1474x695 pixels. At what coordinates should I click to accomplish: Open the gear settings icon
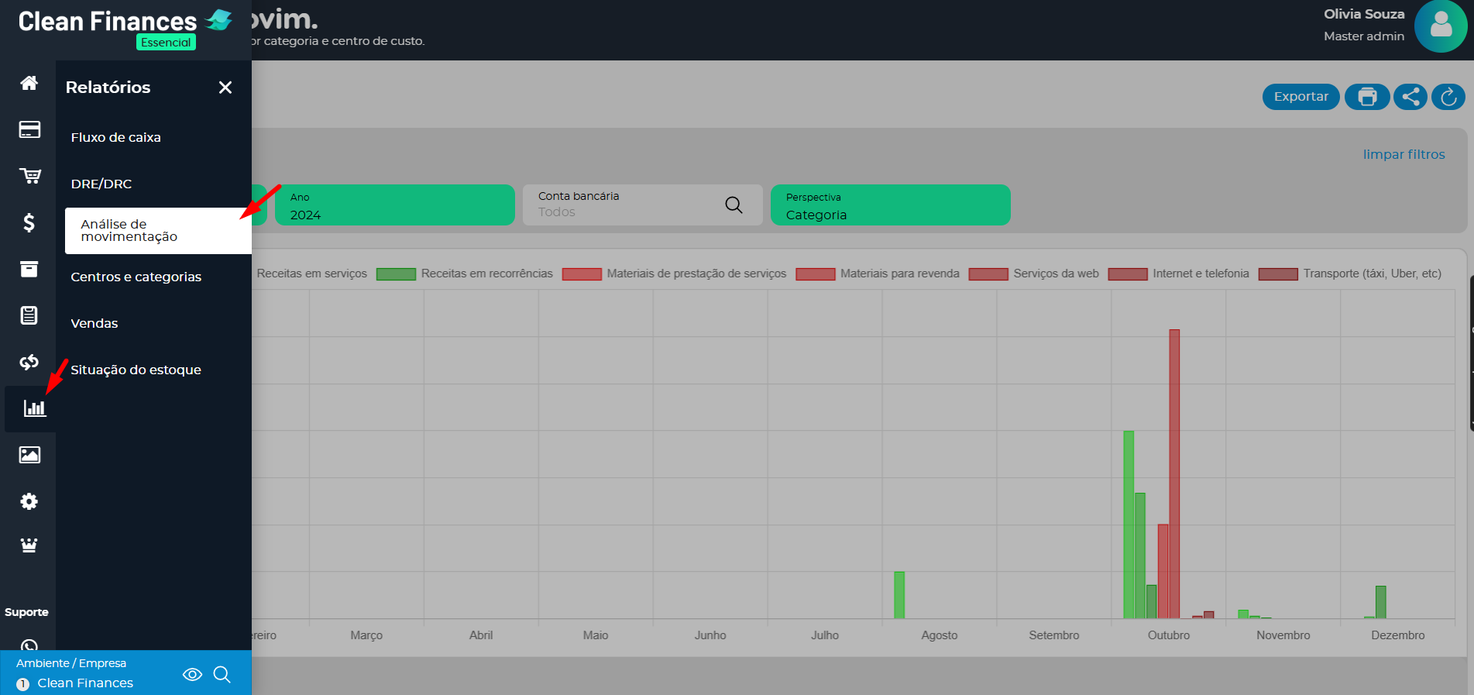(x=29, y=501)
